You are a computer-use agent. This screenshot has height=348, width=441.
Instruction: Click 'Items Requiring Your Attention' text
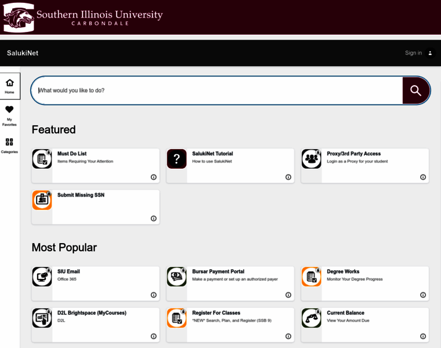point(85,161)
